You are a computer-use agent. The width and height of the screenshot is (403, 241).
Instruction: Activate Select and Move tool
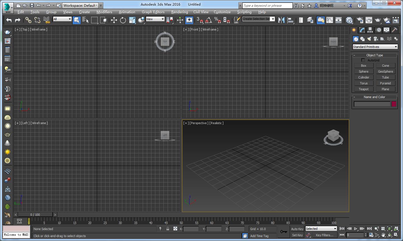[x=114, y=20]
